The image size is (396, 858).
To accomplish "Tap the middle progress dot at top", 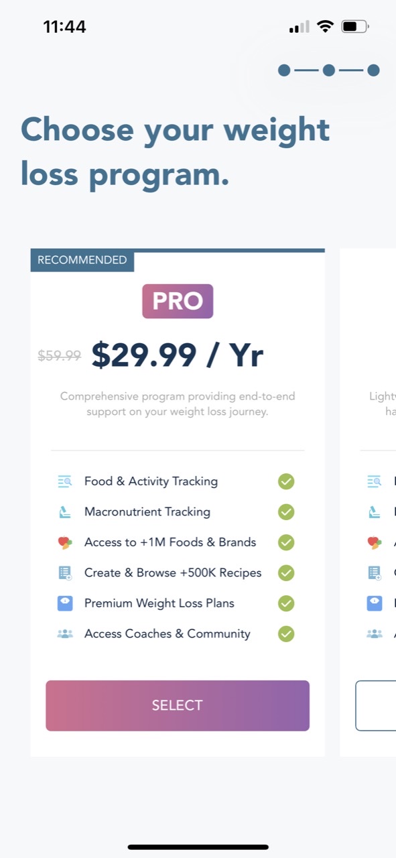I will click(x=328, y=70).
